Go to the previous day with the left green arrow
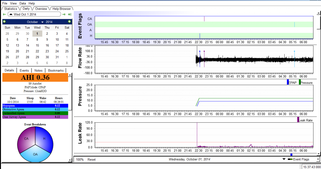Screen dimensions: 321x169 click(x=4, y=14)
